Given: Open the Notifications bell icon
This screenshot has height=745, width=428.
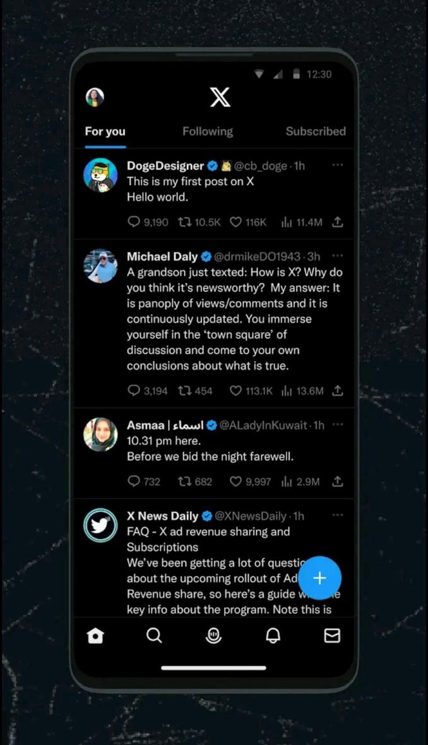Looking at the screenshot, I should pos(273,636).
